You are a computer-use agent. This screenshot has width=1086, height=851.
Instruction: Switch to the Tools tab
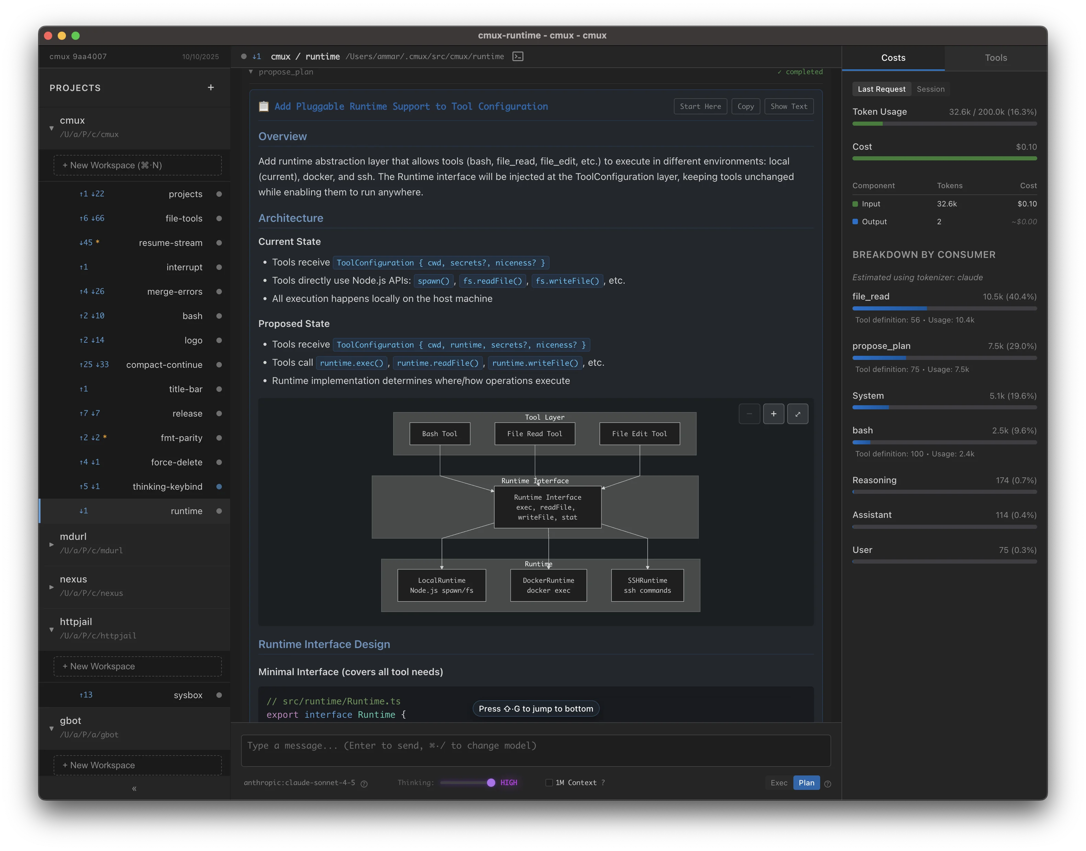(996, 57)
